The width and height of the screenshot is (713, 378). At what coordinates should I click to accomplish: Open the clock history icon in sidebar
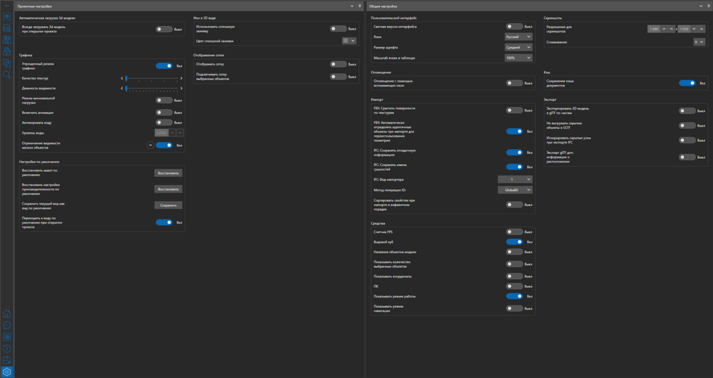coord(7,348)
